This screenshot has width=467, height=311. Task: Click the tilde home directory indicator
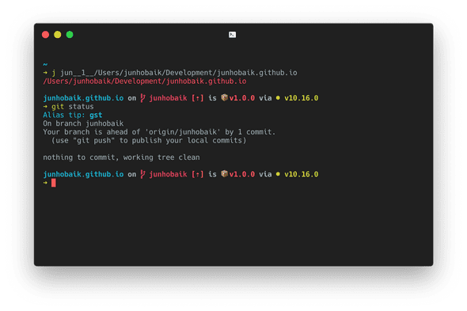[45, 64]
